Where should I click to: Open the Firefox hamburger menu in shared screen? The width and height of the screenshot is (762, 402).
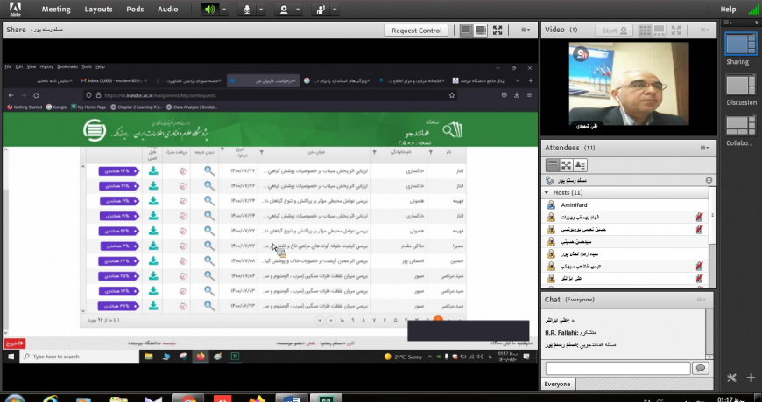(529, 95)
